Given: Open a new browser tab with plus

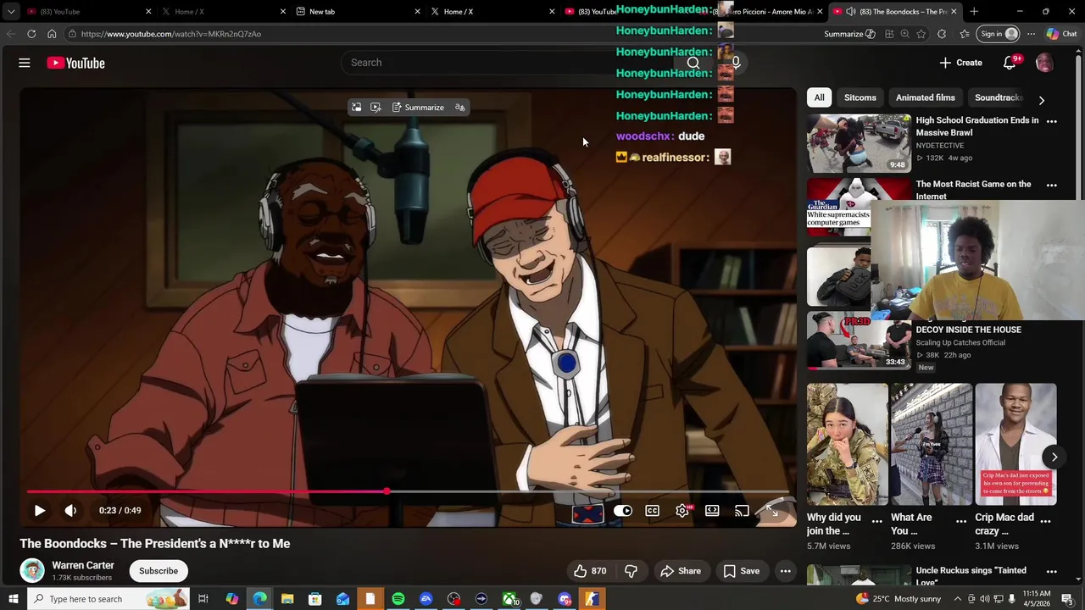Looking at the screenshot, I should tap(974, 12).
